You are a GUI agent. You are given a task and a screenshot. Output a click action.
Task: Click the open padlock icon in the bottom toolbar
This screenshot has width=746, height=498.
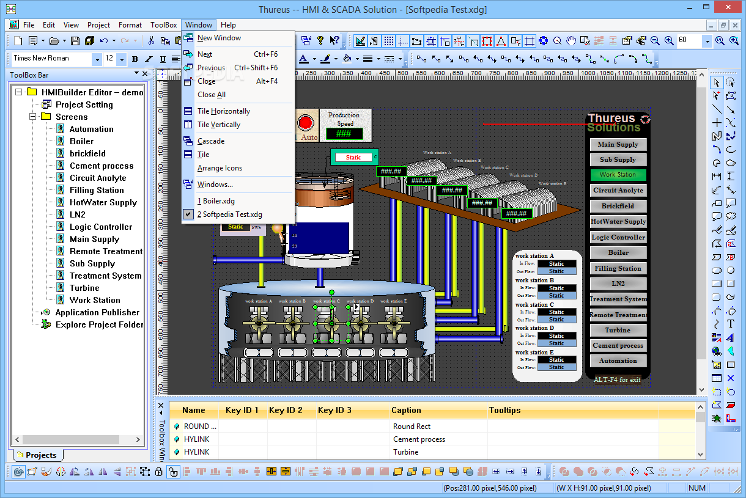click(x=173, y=472)
